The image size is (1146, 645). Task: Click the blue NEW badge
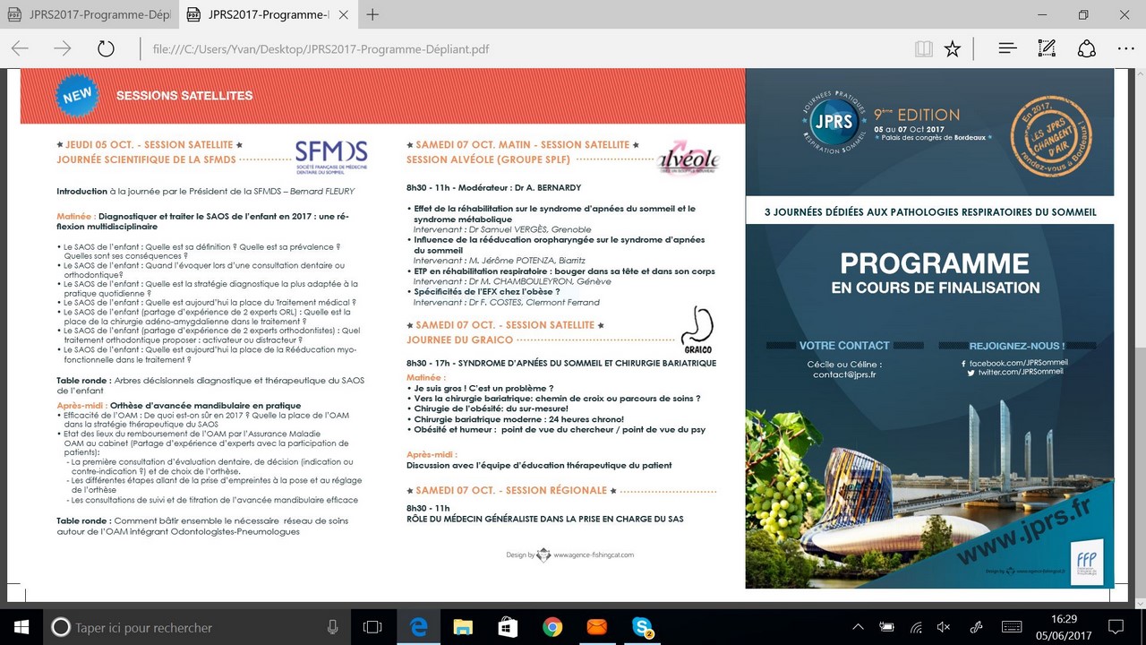(x=76, y=95)
